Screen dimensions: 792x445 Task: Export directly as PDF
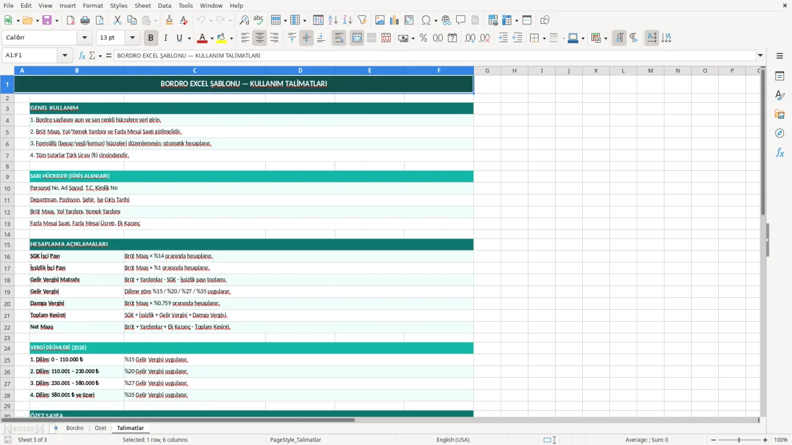tap(71, 20)
